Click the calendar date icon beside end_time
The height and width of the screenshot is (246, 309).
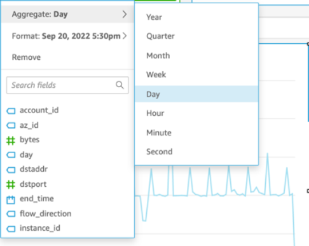pyautogui.click(x=11, y=200)
